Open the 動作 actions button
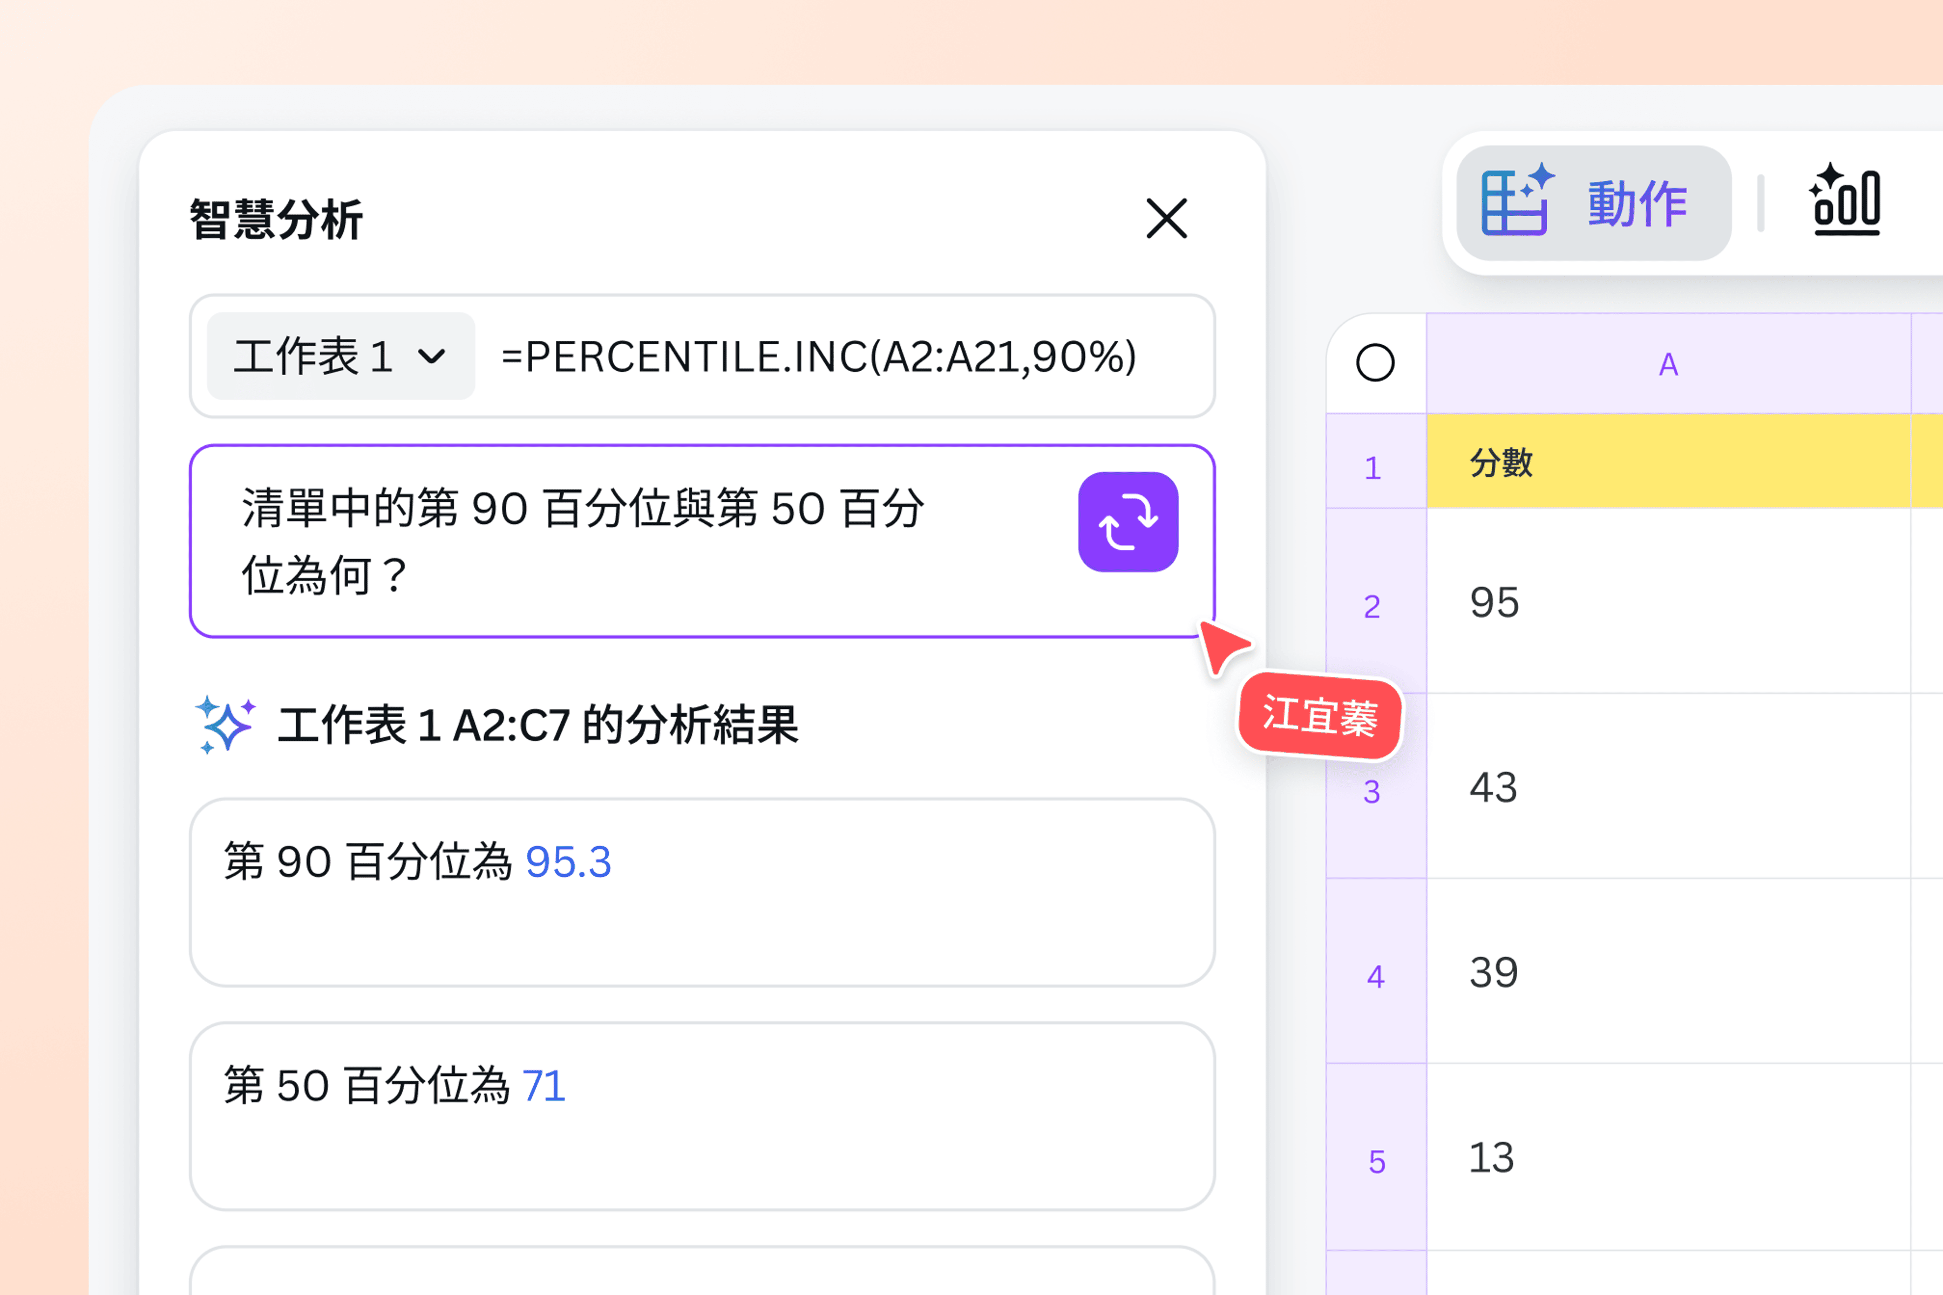1943x1295 pixels. pyautogui.click(x=1594, y=203)
